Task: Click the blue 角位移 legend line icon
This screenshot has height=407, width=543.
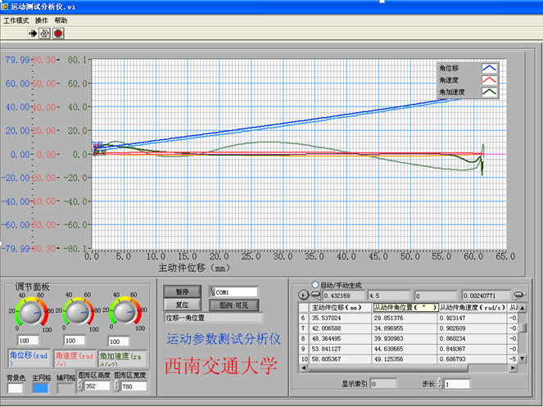Action: click(x=489, y=68)
